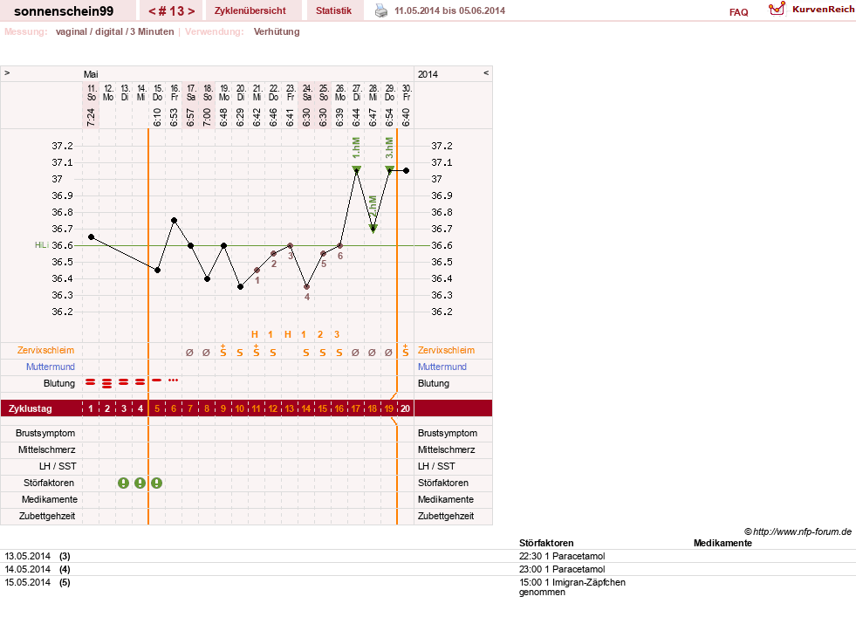Screen dimensions: 856x624
Task: Click the Mai month label
Action: [x=91, y=74]
